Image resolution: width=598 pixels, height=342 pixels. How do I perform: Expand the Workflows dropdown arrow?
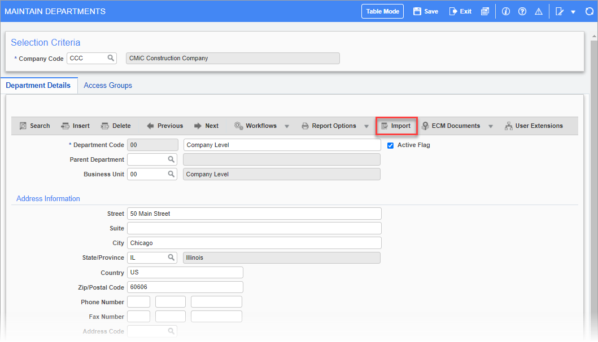click(x=287, y=126)
